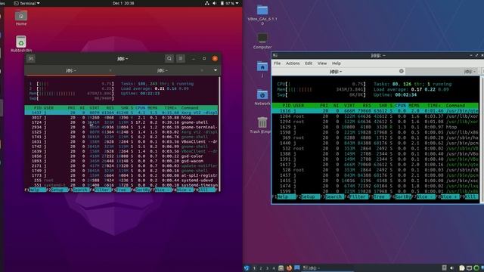Close the first GNOME terminal tab
This screenshot has width=484, height=272.
coord(110,70)
